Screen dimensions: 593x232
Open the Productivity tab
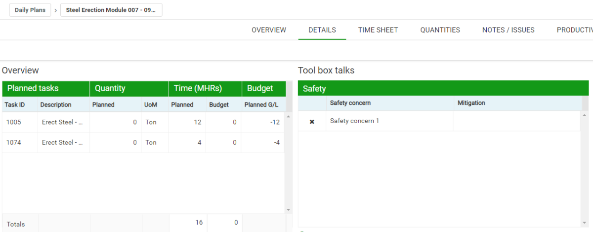[574, 30]
